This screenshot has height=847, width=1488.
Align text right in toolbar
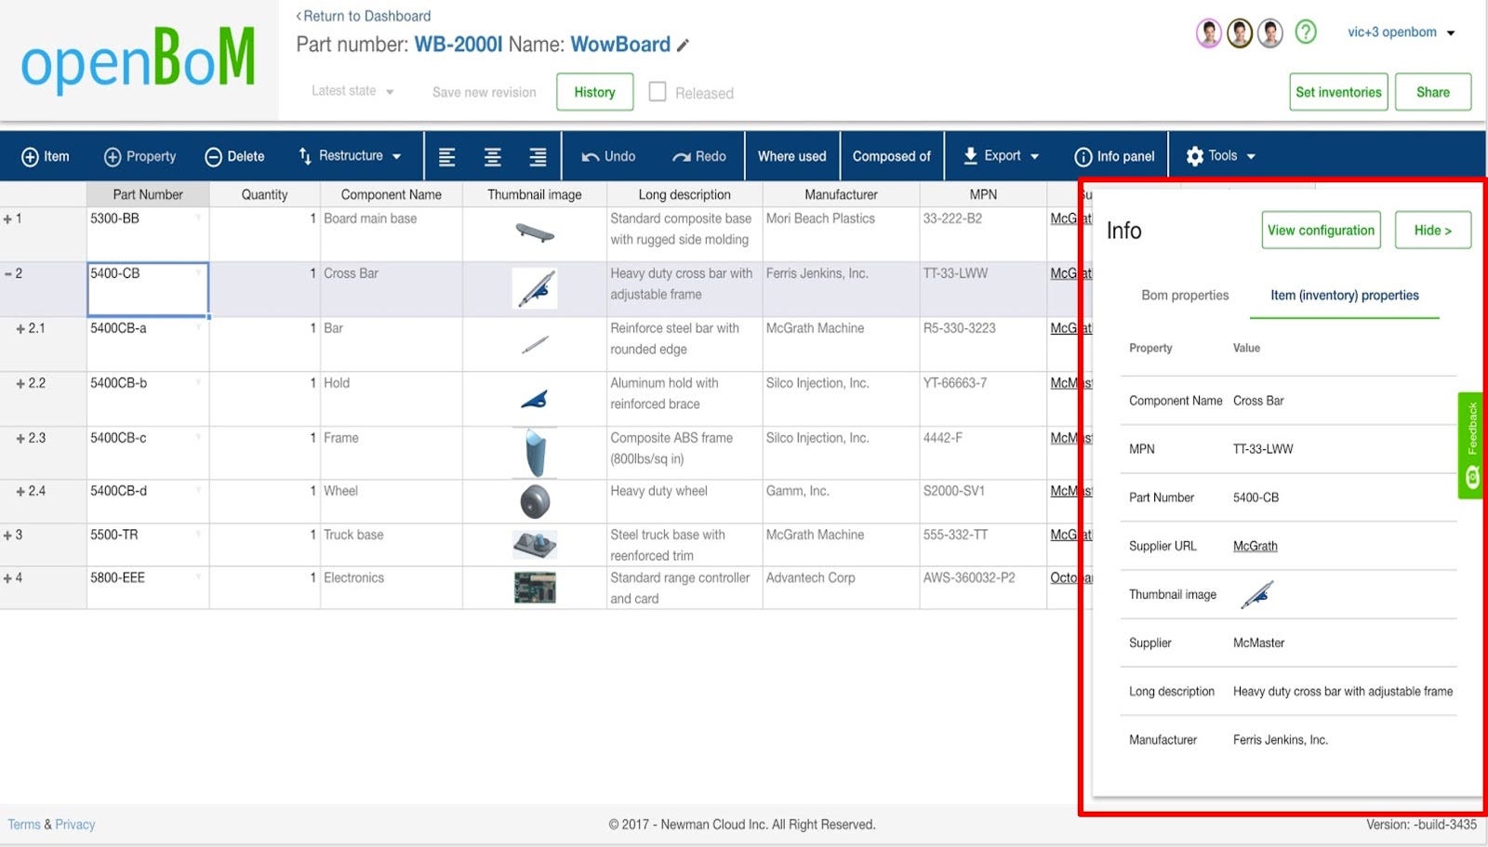click(538, 156)
